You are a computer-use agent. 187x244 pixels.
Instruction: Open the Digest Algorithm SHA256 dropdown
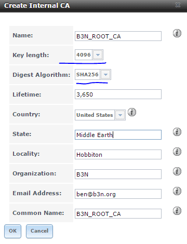(x=105, y=75)
